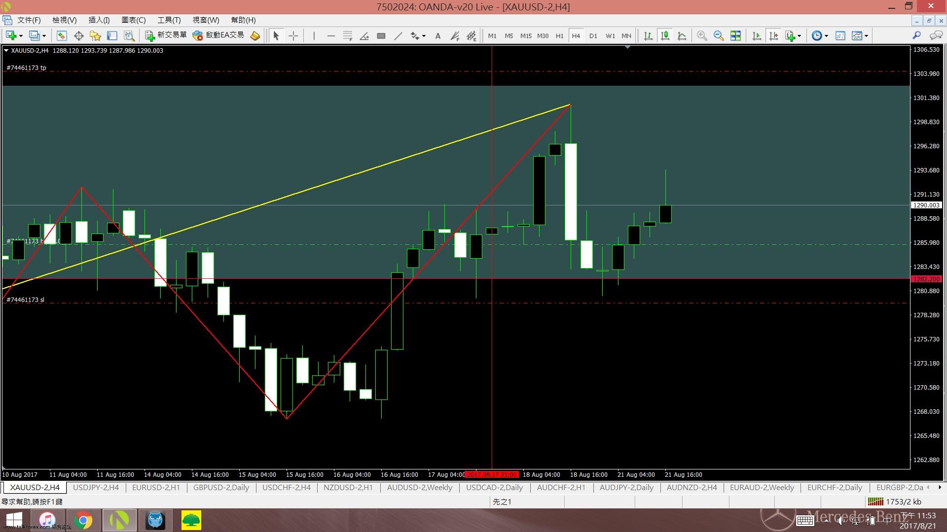Switch to EURAUD-2,Weekly chart tab

(x=762, y=488)
